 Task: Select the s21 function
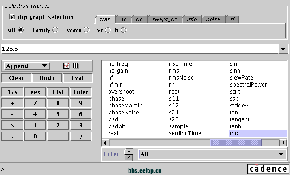pos(174,112)
